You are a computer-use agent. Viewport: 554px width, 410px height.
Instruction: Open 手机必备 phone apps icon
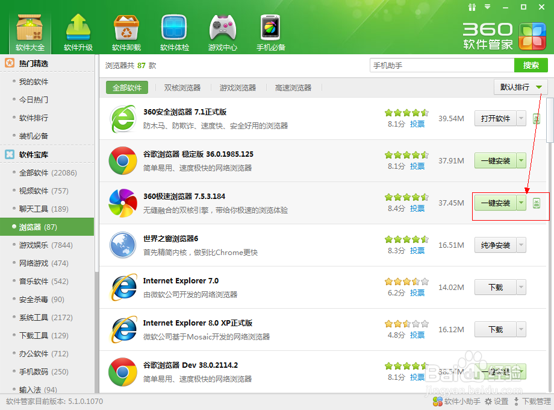[270, 27]
